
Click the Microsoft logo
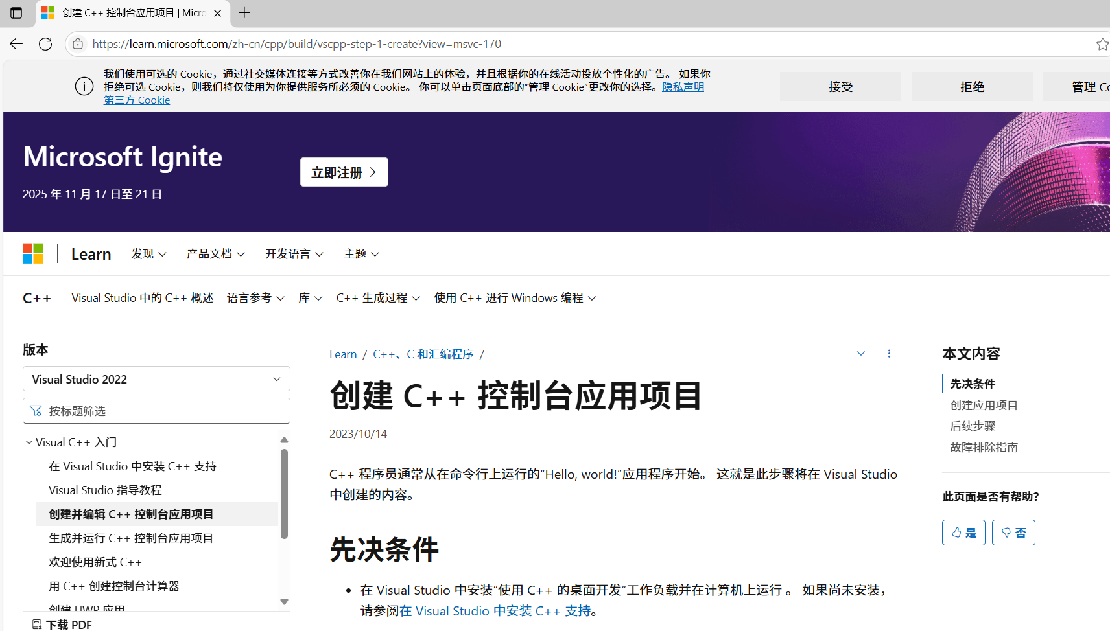click(33, 253)
